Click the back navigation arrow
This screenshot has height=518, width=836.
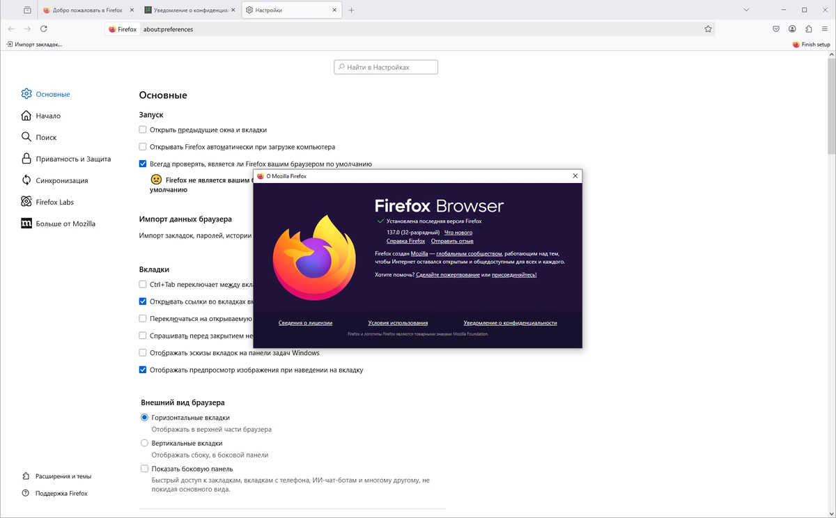pos(11,29)
